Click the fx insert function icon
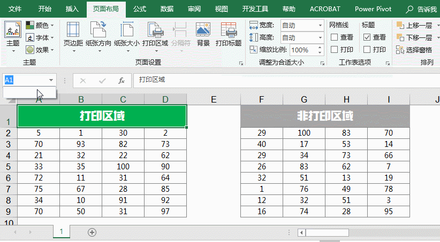This screenshot has width=440, height=242. 122,80
